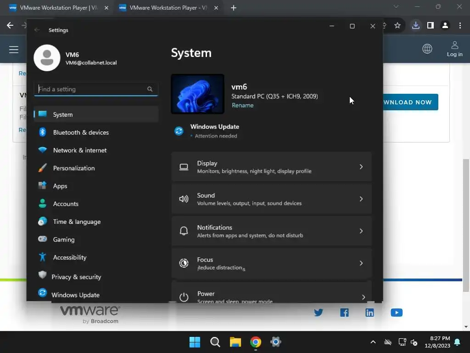Click the muted volume tray icon

point(414,342)
